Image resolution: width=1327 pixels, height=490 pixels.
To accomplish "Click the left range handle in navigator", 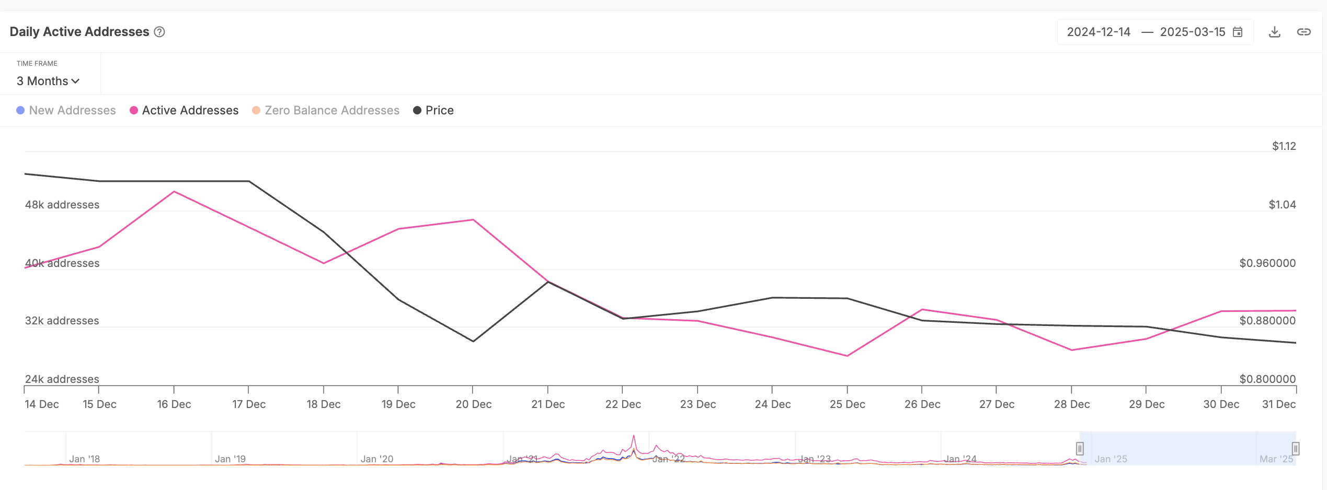I will pos(1080,448).
